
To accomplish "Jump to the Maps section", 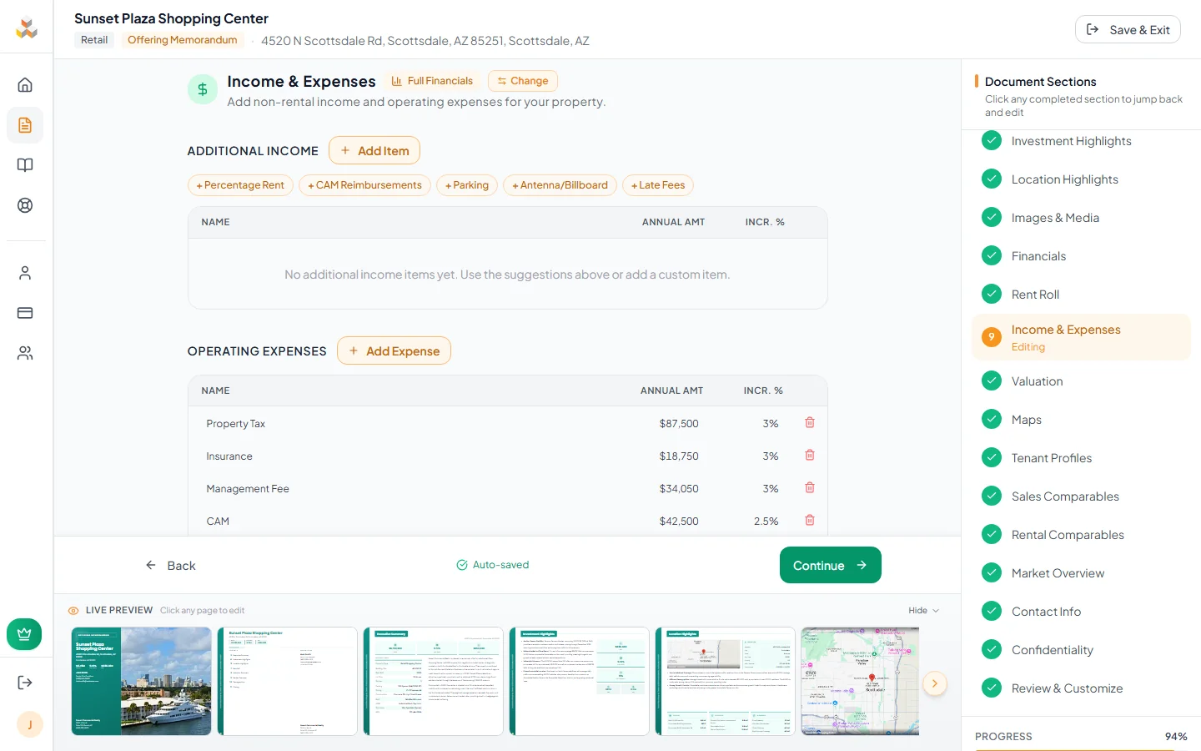I will click(x=1027, y=419).
